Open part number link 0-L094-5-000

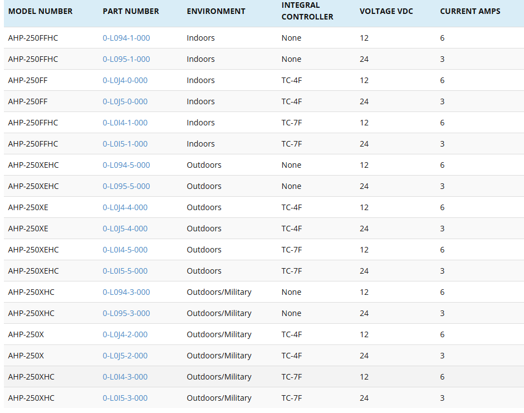tap(126, 165)
